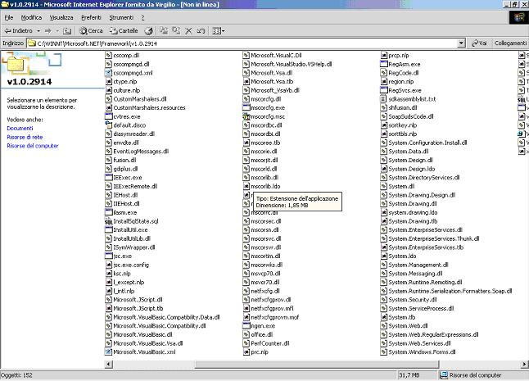529x381 pixels.
Task: Select the IEExec.exe application icon
Action: [x=108, y=178]
